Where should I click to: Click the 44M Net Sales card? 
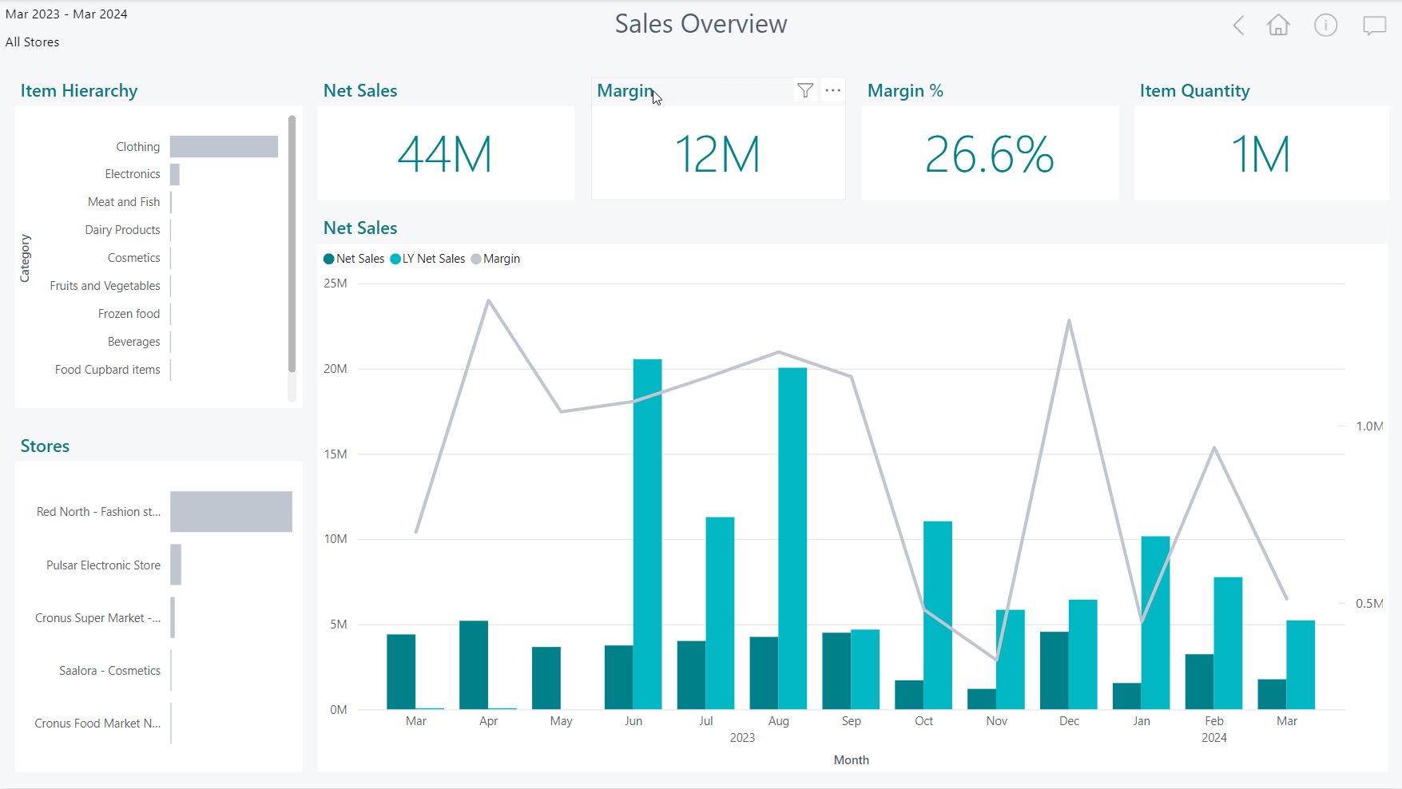click(445, 153)
